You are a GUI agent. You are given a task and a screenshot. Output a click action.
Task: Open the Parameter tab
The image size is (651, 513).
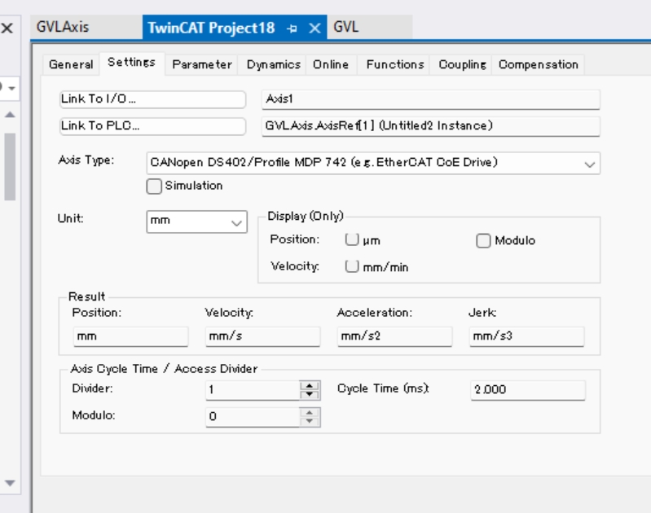click(x=202, y=65)
